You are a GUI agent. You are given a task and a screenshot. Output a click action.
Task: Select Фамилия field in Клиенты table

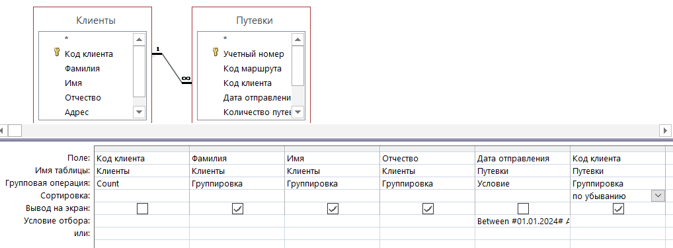(83, 69)
